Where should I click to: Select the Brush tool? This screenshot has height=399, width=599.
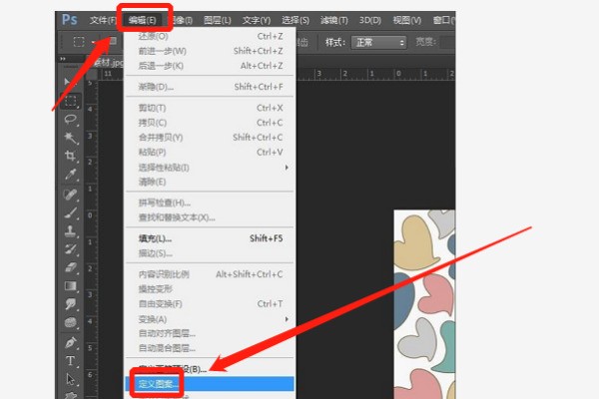click(71, 211)
